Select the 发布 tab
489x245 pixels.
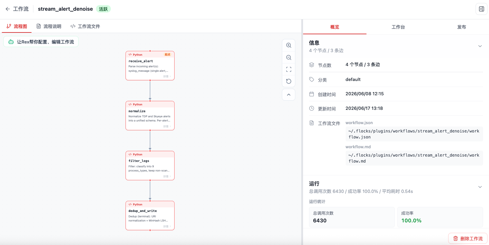click(462, 27)
